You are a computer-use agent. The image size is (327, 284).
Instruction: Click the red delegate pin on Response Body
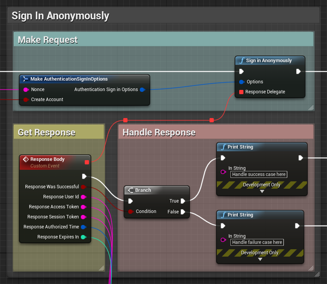(x=87, y=162)
